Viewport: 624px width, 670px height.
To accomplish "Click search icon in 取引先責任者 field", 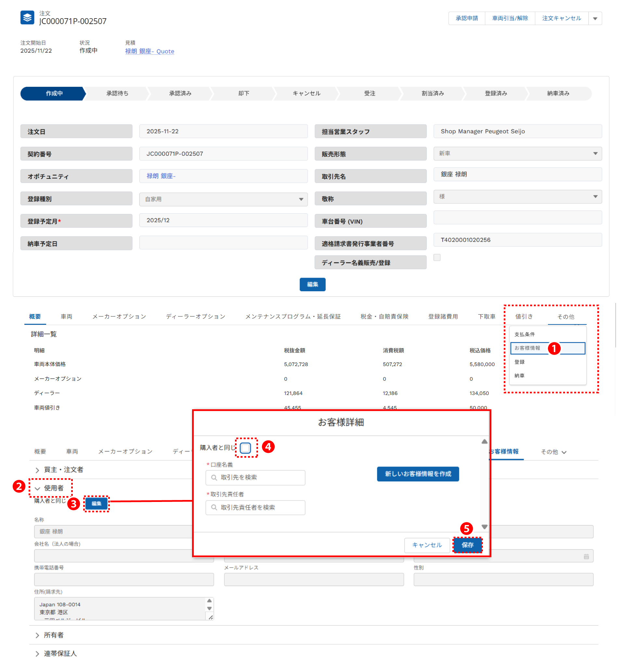I will [x=214, y=507].
